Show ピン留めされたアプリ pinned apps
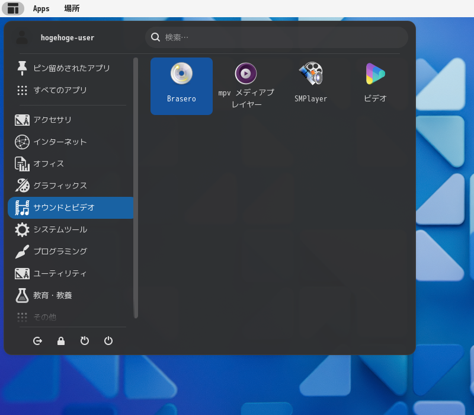Image resolution: width=474 pixels, height=415 pixels. (71, 68)
